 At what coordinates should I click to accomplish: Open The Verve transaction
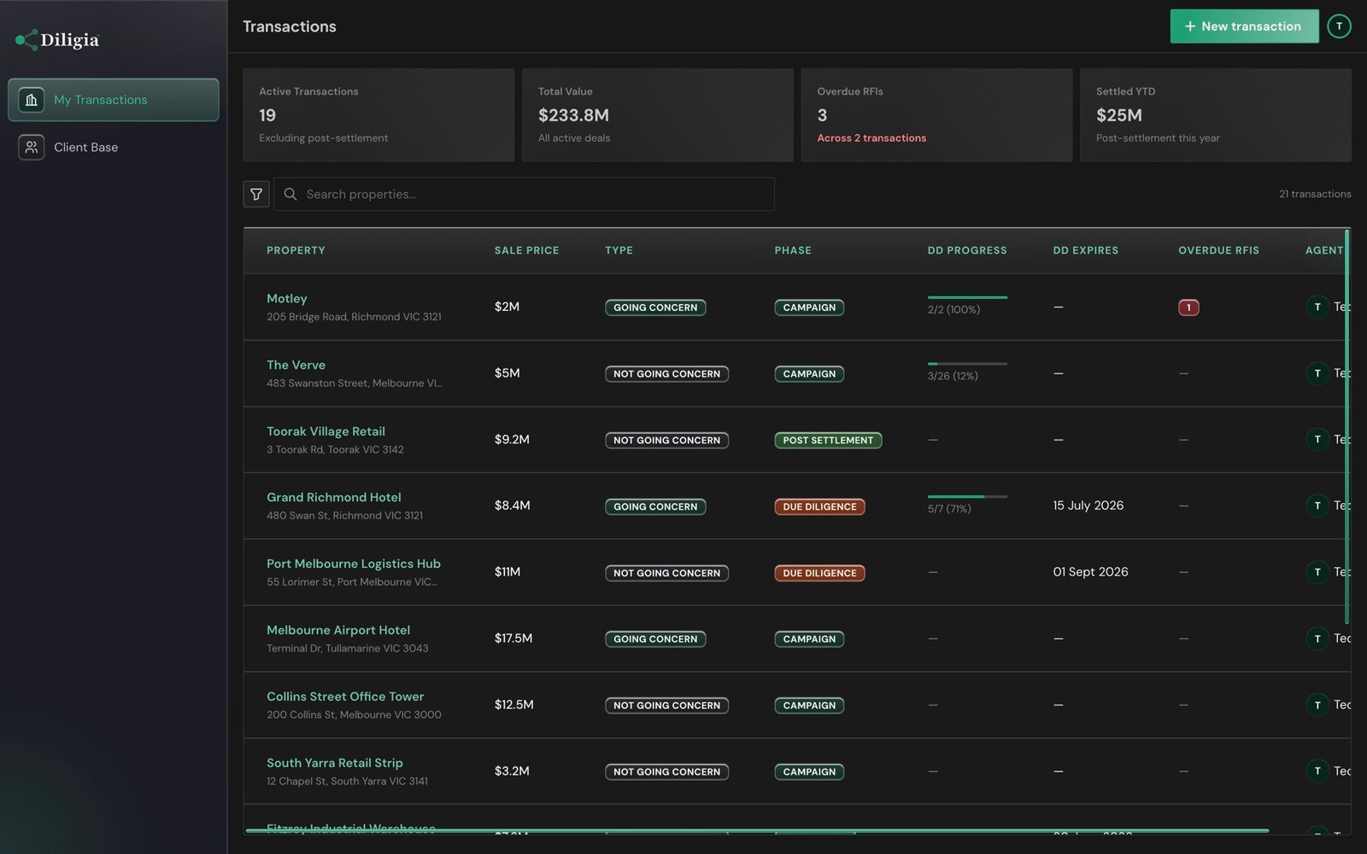tap(296, 365)
